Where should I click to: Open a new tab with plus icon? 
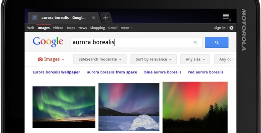click(x=105, y=18)
